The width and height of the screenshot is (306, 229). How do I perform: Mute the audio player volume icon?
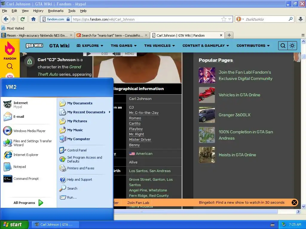click(x=117, y=54)
